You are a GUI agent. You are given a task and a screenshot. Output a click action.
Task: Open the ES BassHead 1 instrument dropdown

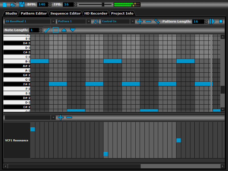click(53, 21)
